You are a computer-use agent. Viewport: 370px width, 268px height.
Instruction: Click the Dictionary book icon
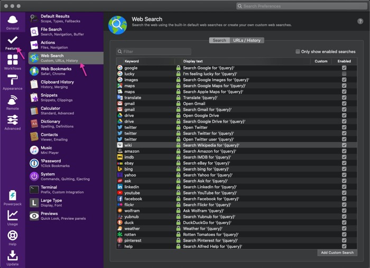pyautogui.click(x=34, y=124)
